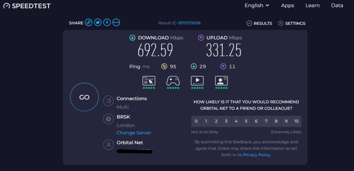Click the Connections arrows icon
This screenshot has height=171, width=354.
108,101
